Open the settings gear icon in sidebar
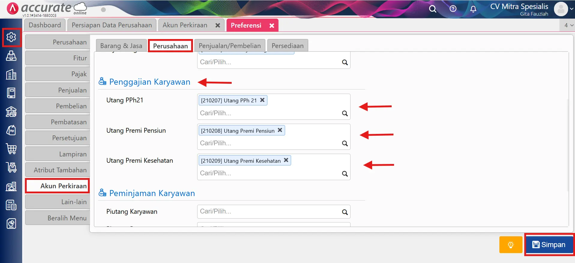575x263 pixels. click(11, 37)
